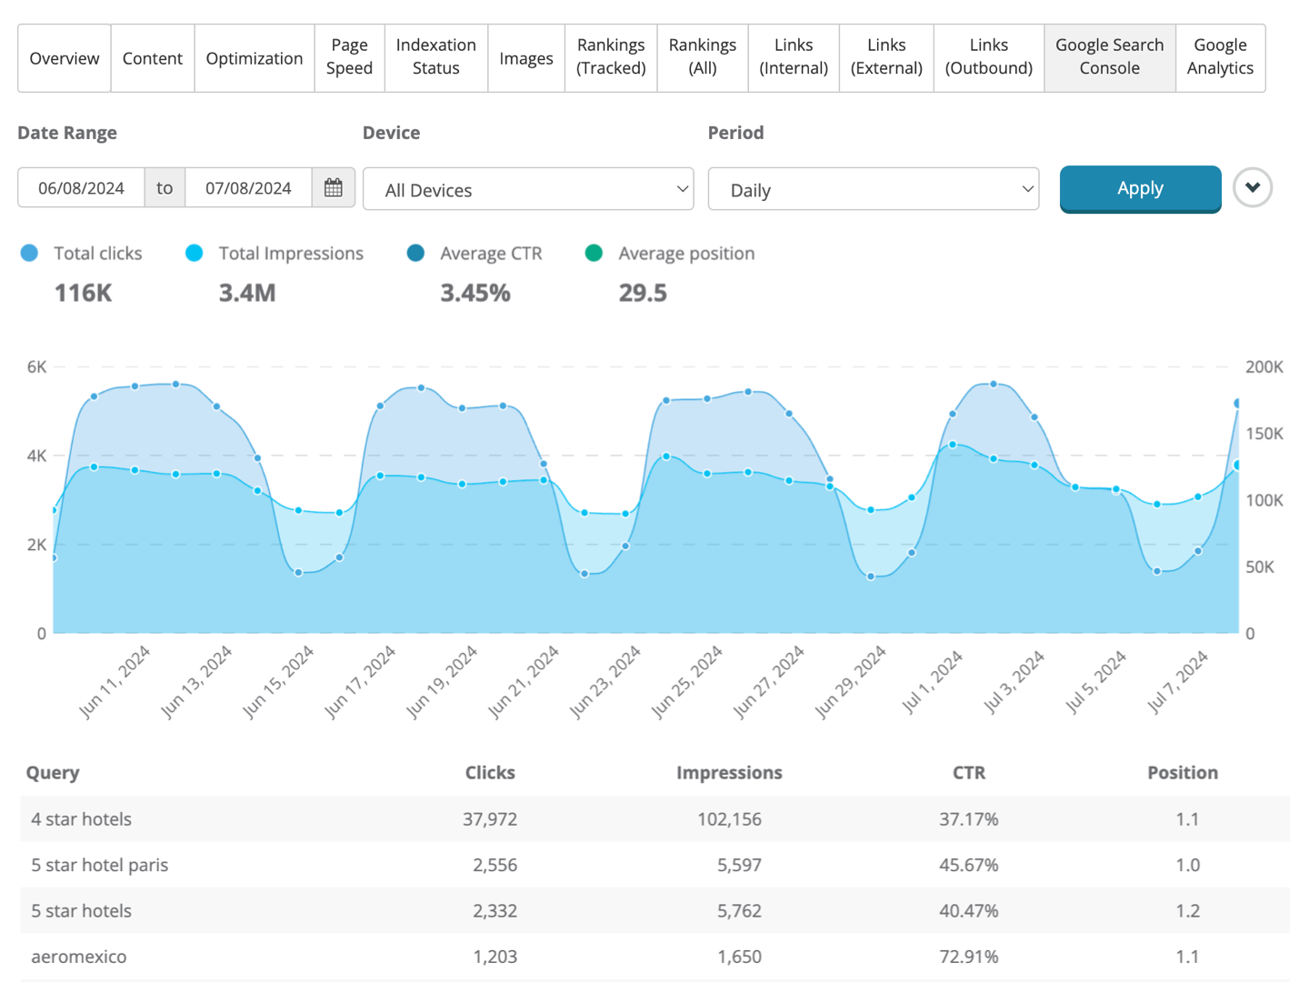This screenshot has height=982, width=1309.
Task: Click the 102,156 impressions value
Action: point(729,819)
